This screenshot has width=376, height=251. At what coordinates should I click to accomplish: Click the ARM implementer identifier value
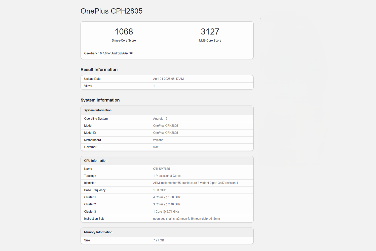click(195, 183)
